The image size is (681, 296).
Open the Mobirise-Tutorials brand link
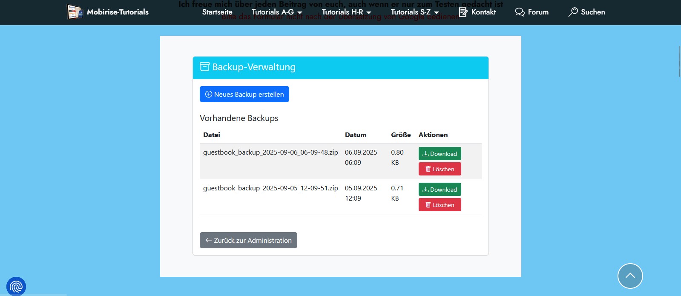118,12
